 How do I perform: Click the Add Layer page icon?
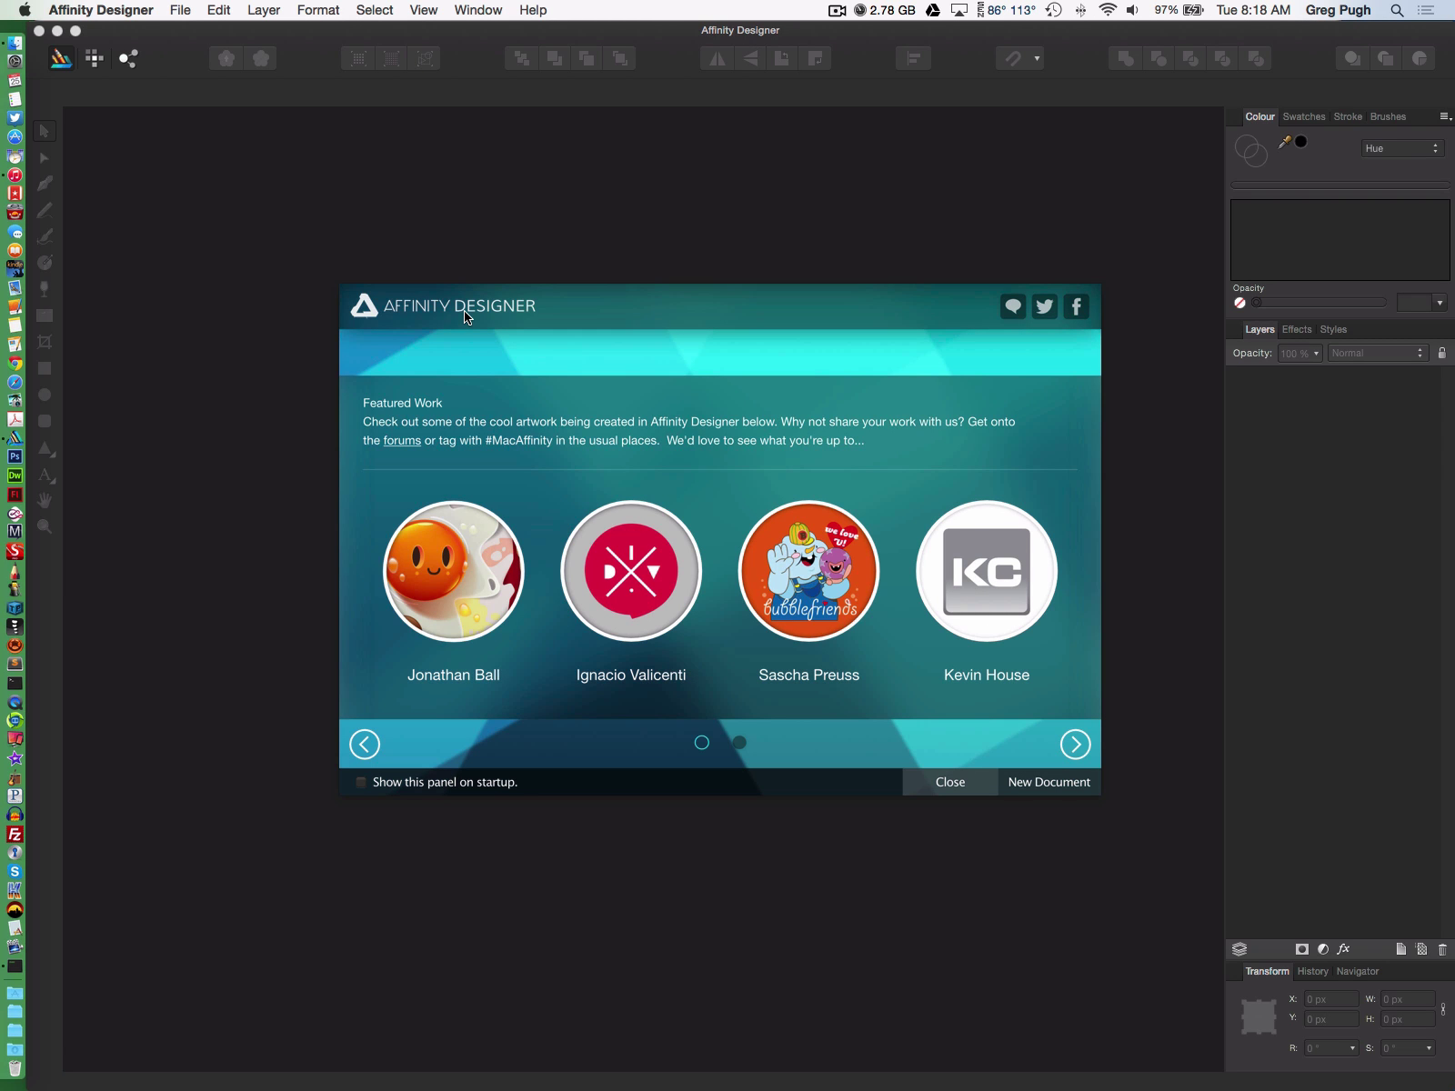(1401, 949)
